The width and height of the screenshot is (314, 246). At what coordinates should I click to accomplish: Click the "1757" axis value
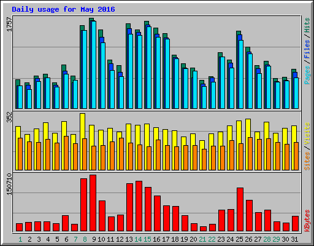[x=10, y=25]
